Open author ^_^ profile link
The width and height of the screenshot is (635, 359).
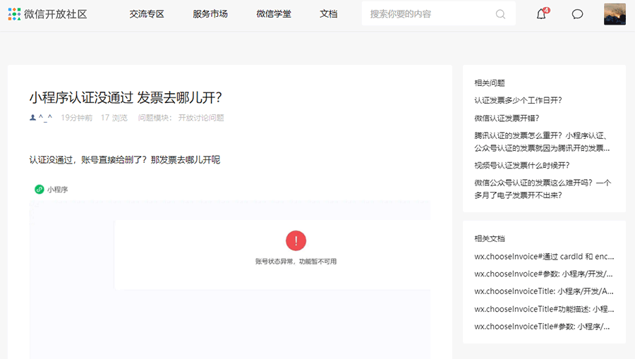coord(45,118)
